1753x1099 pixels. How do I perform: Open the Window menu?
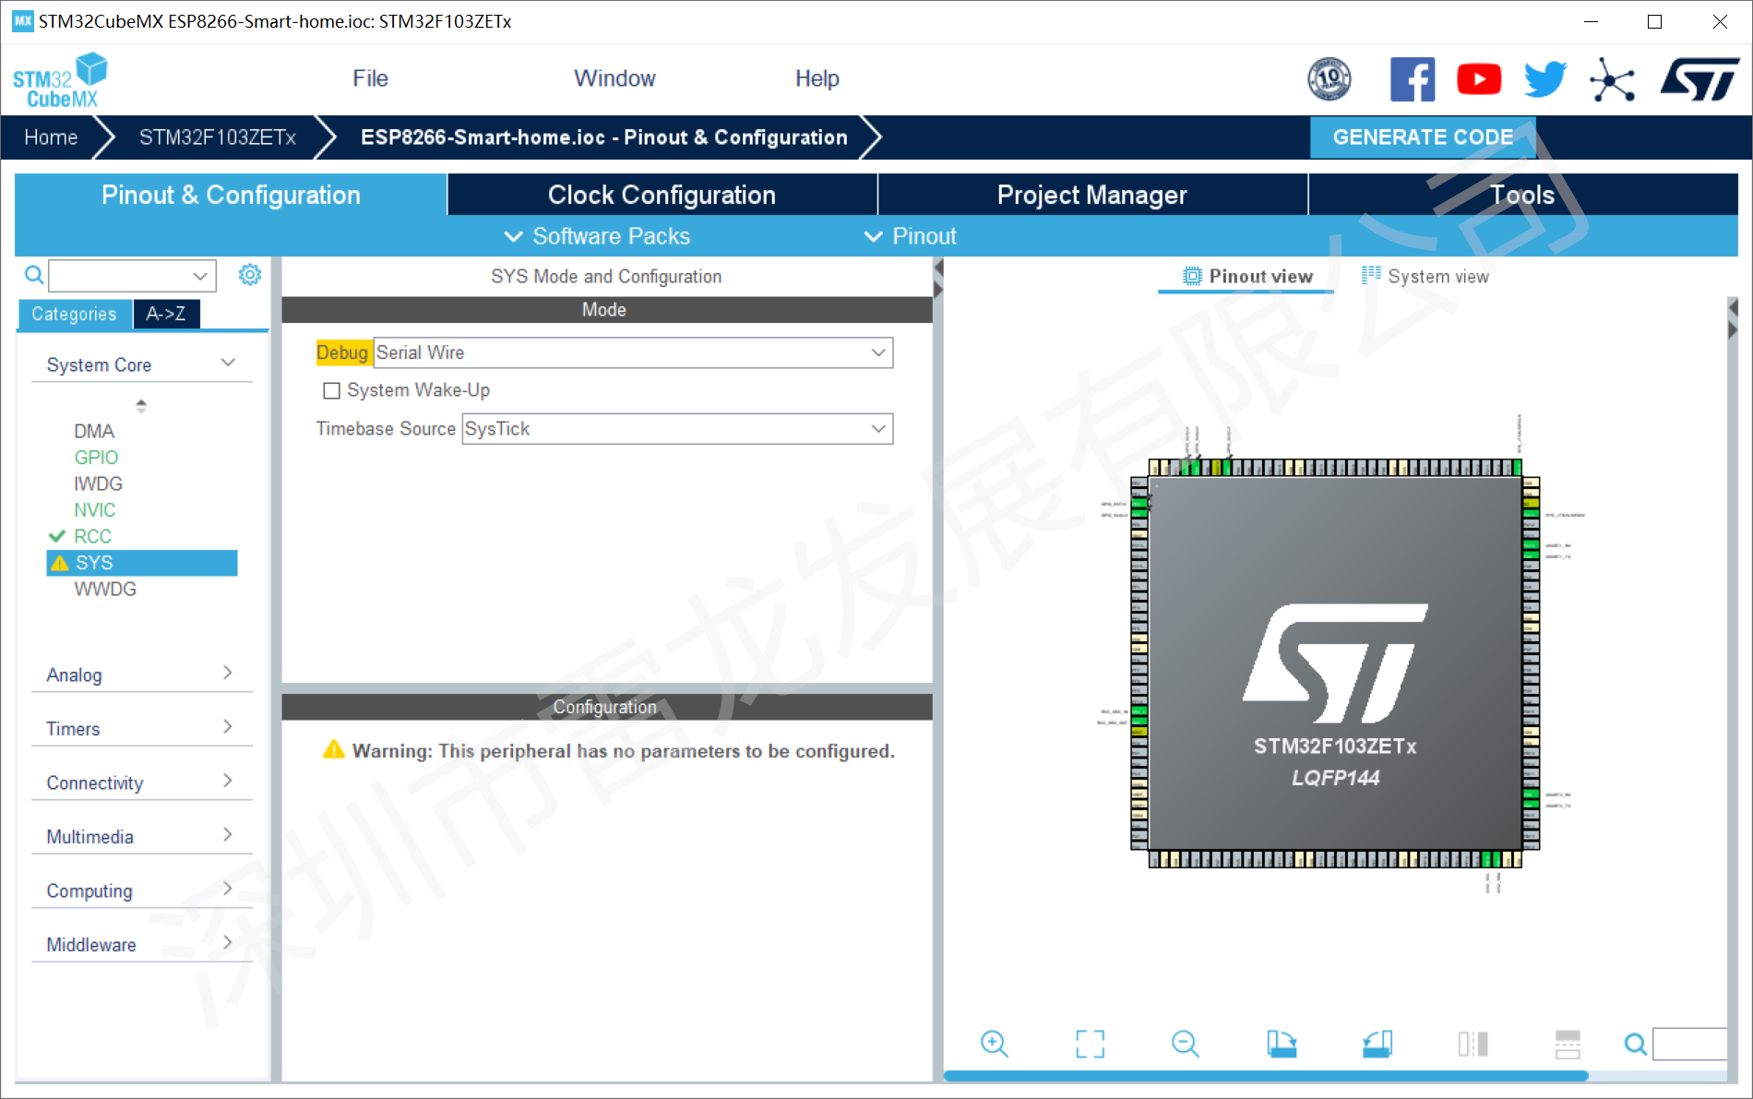(614, 78)
